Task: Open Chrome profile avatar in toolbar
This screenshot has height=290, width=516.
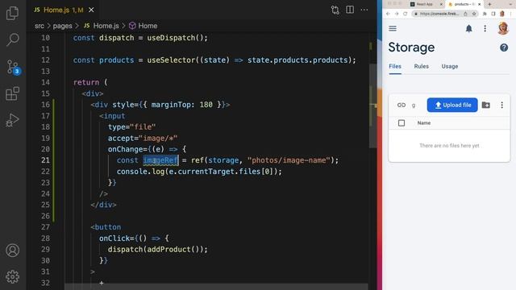Action: coord(502,14)
